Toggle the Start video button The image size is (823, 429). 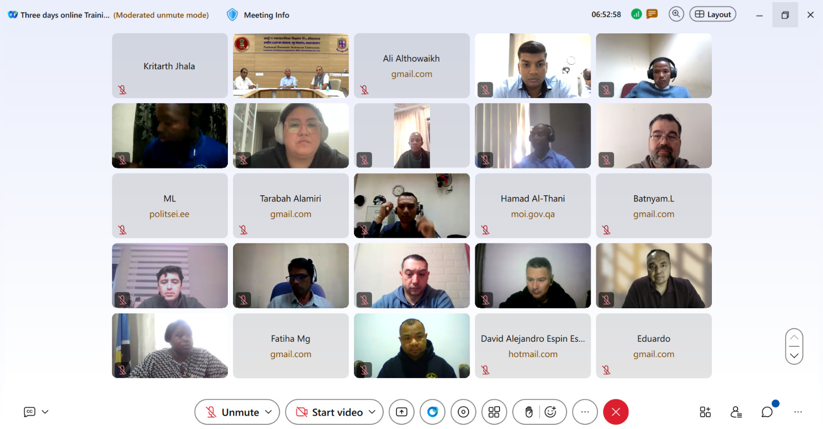pos(329,412)
